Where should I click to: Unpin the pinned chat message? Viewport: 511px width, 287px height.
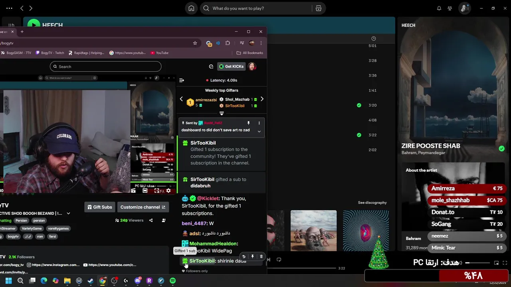pyautogui.click(x=248, y=123)
